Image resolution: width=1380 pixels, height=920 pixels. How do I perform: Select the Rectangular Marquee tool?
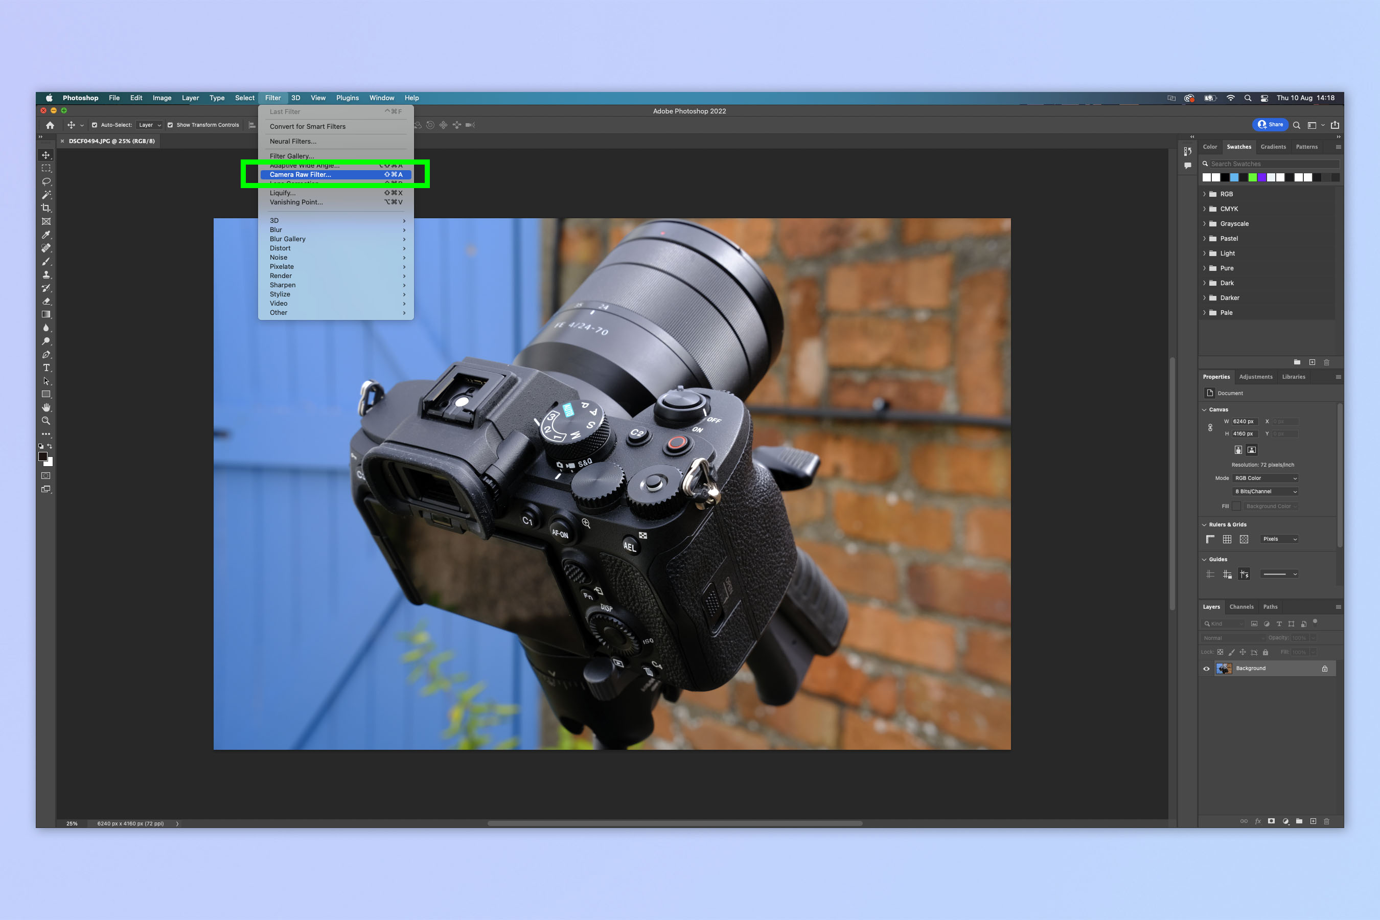(45, 167)
